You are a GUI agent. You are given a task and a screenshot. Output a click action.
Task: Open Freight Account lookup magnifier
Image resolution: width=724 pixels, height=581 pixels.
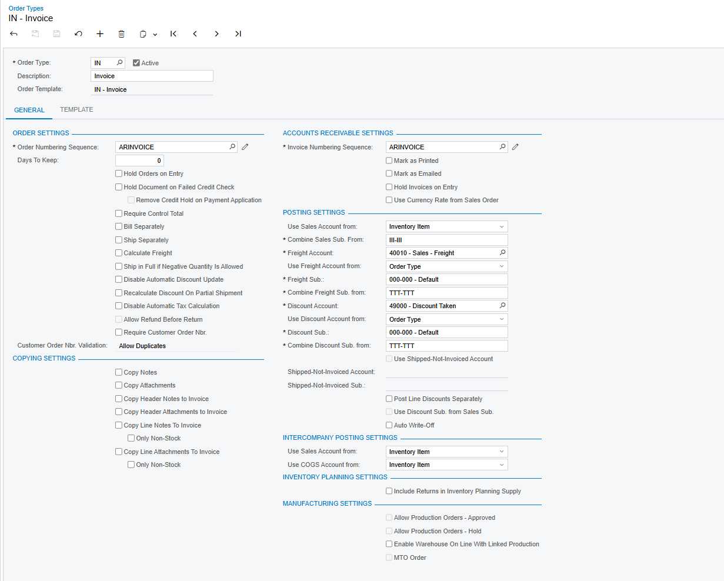pyautogui.click(x=502, y=253)
